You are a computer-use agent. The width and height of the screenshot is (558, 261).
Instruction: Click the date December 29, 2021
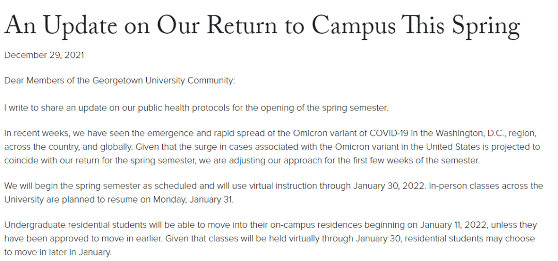point(44,55)
